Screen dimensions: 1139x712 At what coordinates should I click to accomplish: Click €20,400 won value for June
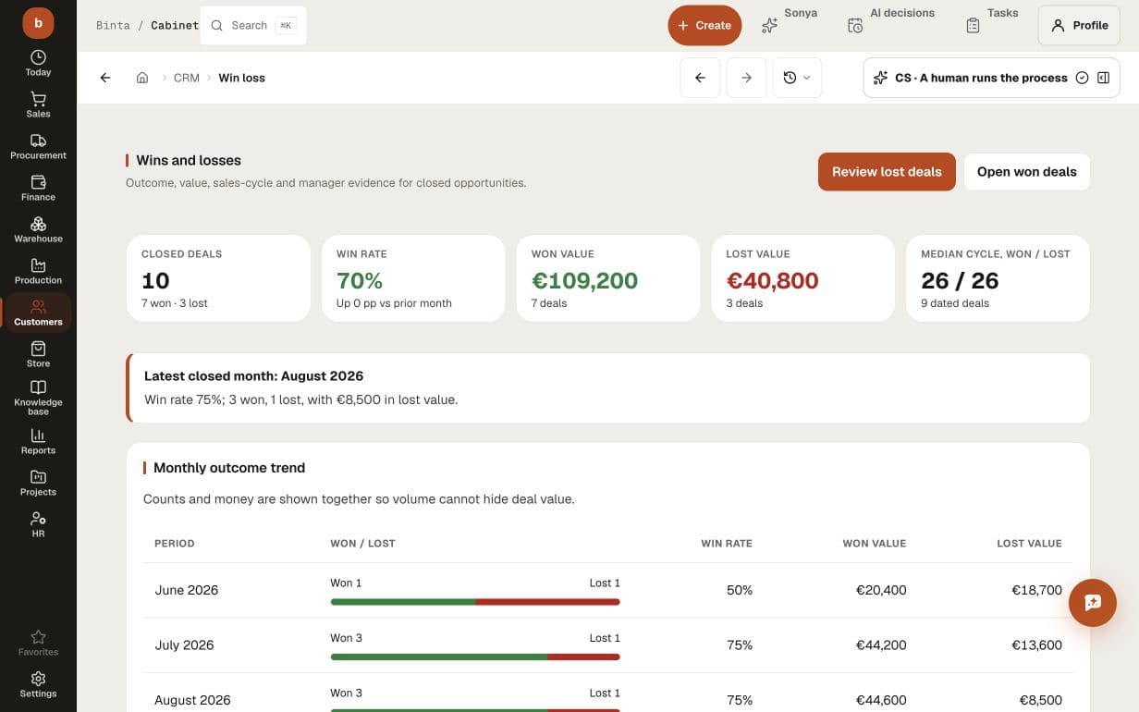point(881,590)
